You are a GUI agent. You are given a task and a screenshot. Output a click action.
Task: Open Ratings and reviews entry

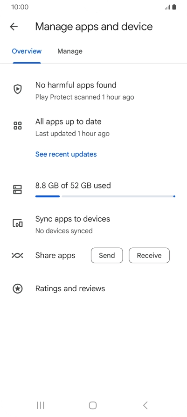click(x=93, y=288)
